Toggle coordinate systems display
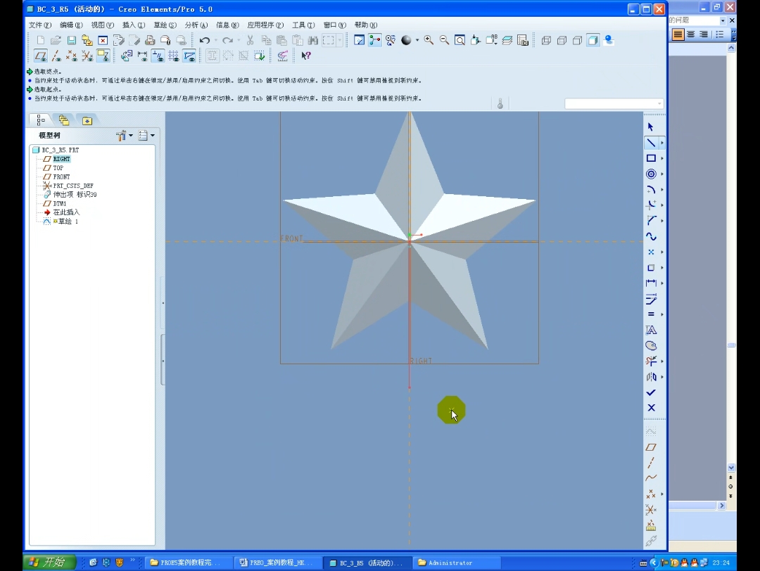Viewport: 760px width, 571px height. (87, 56)
